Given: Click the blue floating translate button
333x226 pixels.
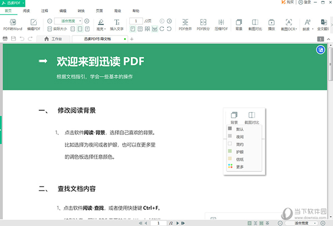Looking at the screenshot, I should [320, 50].
